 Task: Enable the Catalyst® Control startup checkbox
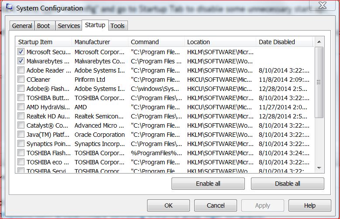click(21, 125)
